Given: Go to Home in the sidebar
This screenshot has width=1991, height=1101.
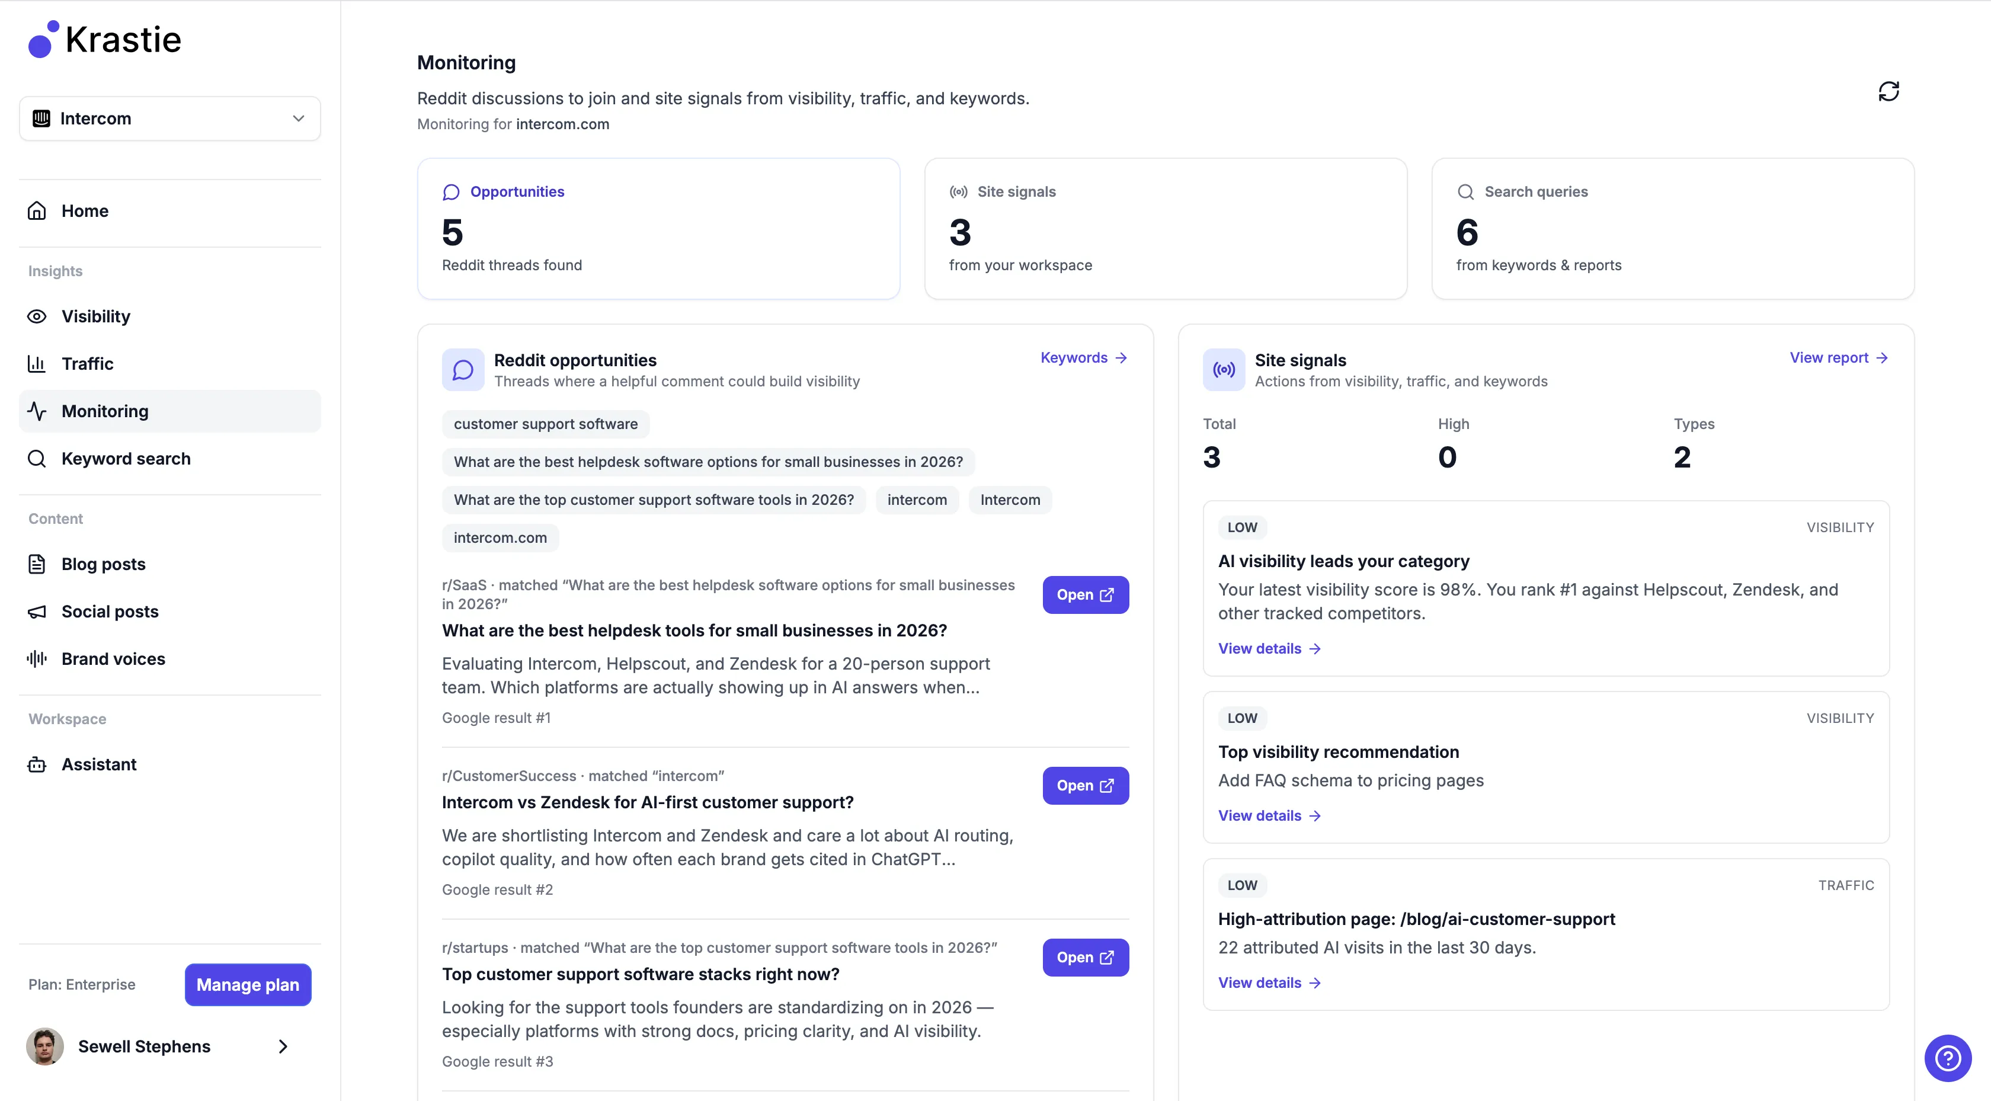Looking at the screenshot, I should (x=170, y=211).
